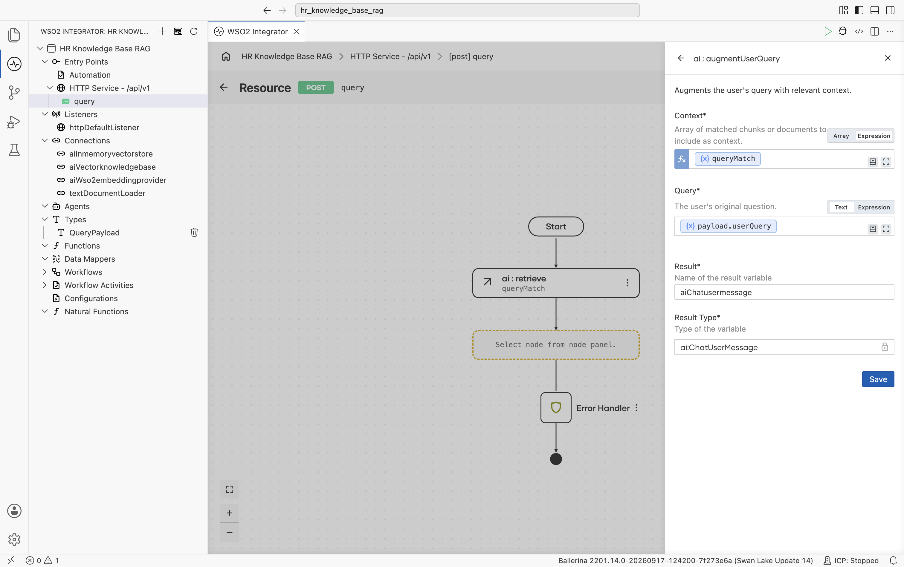Collapse the Connections tree section
The width and height of the screenshot is (904, 567).
pos(45,140)
